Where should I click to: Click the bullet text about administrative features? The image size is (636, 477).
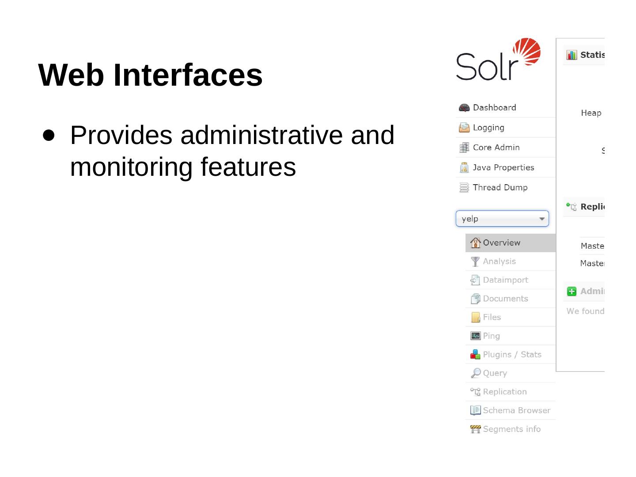coord(232,151)
